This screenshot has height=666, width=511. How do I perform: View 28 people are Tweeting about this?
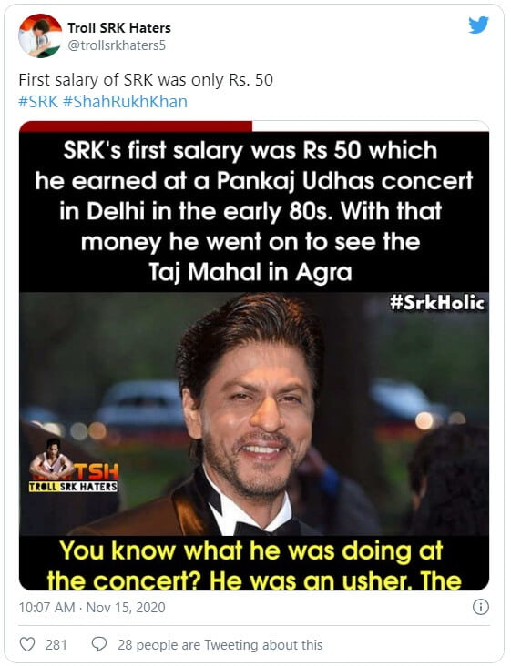(x=220, y=645)
